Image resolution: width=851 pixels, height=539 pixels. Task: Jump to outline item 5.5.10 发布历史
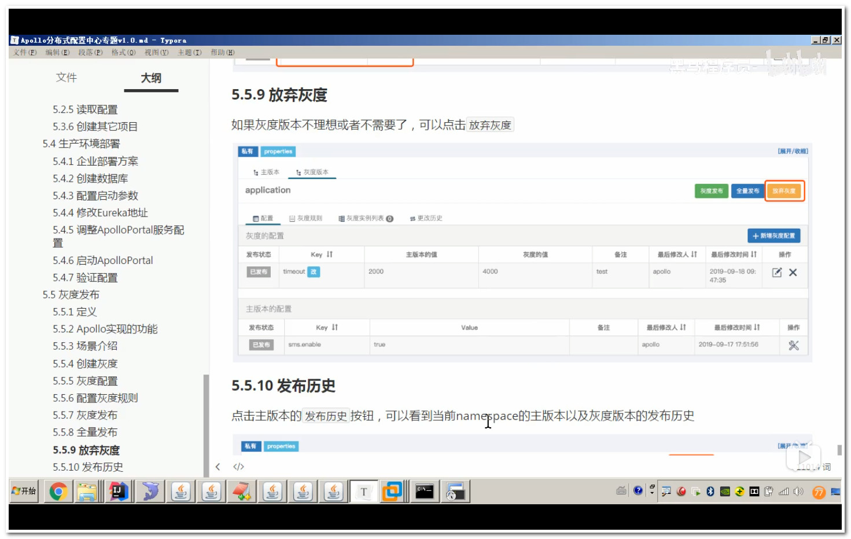pyautogui.click(x=88, y=467)
